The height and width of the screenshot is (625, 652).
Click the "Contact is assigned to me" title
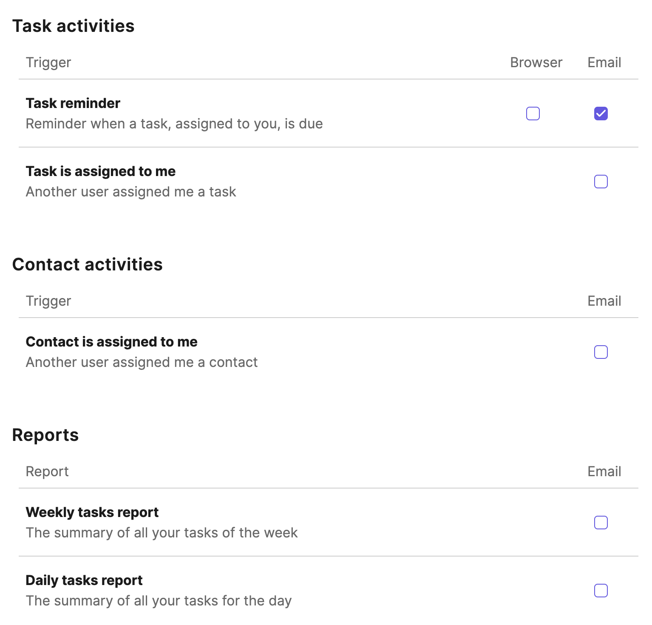pos(111,342)
